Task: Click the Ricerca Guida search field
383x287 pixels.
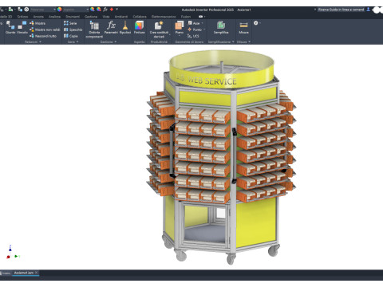Action: coord(341,10)
